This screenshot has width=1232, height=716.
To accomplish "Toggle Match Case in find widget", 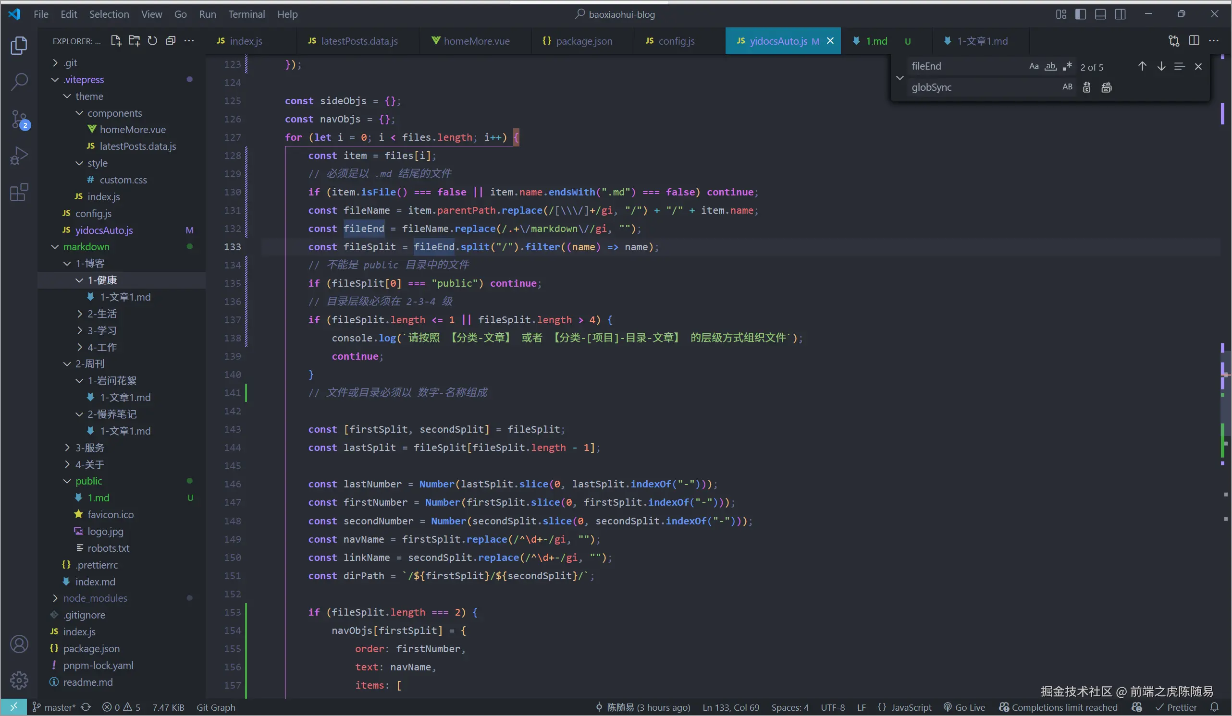I will (x=1034, y=66).
